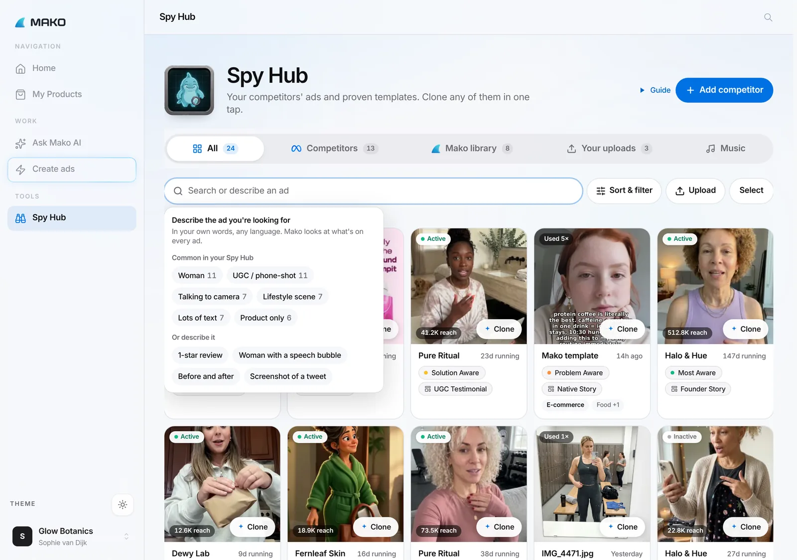Viewport: 797px width, 560px height.
Task: Focus the Search or describe an ad field
Action: coord(374,191)
